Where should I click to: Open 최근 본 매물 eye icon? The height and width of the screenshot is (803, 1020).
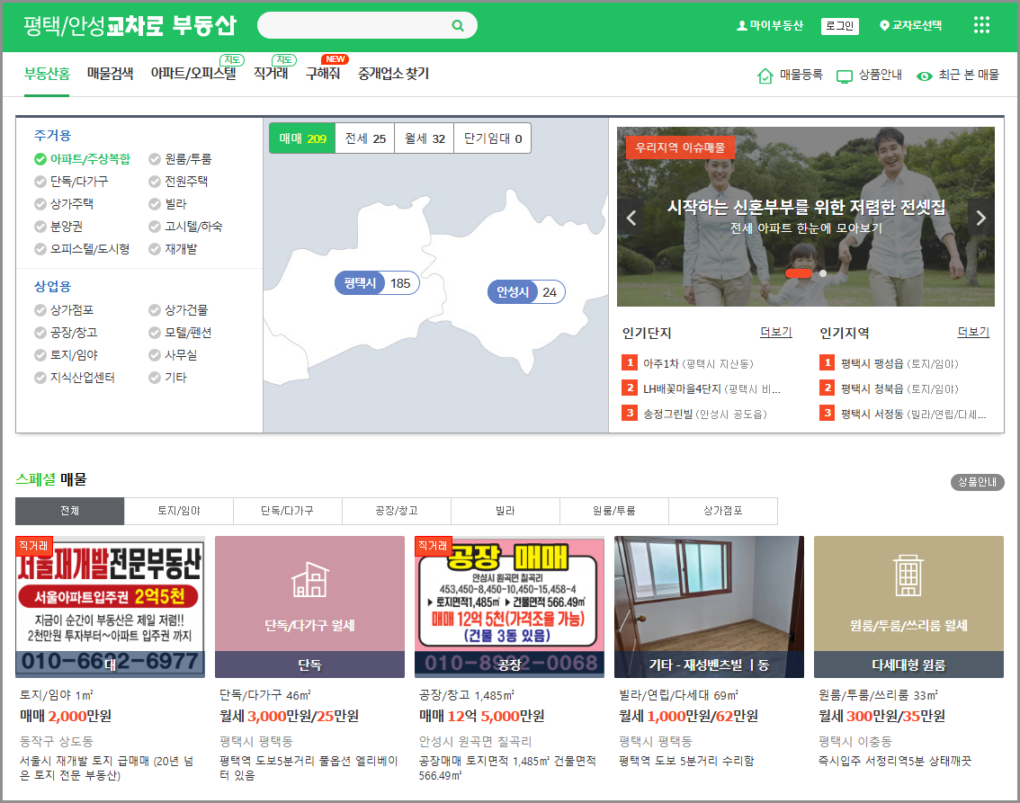tap(924, 76)
